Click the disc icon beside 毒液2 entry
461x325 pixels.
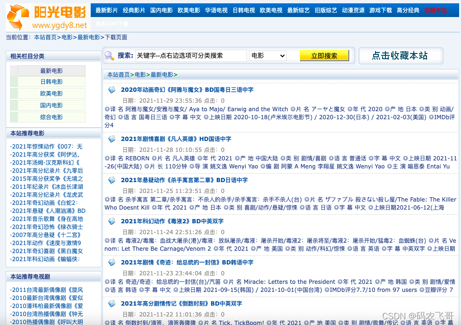[x=111, y=220]
